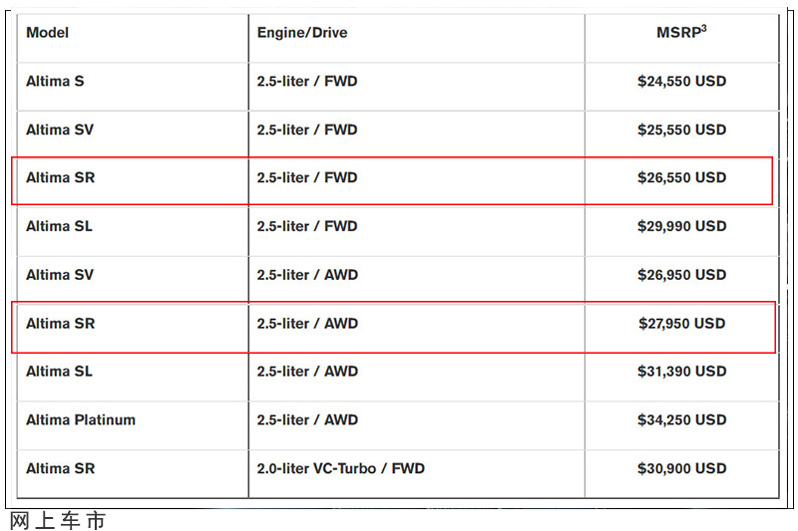This screenshot has height=531, width=798.
Task: Click the 网上车市 watermark text
Action: coord(58,521)
